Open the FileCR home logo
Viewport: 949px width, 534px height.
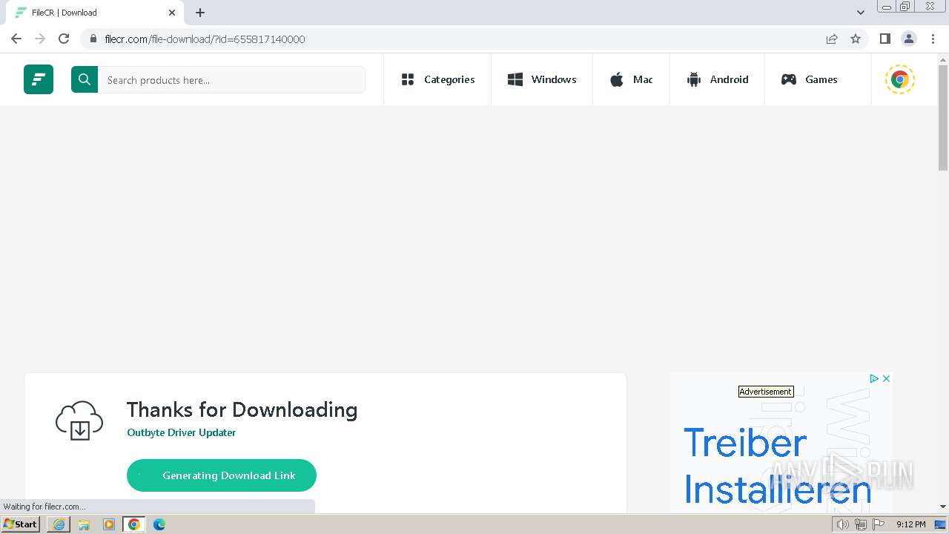click(39, 79)
